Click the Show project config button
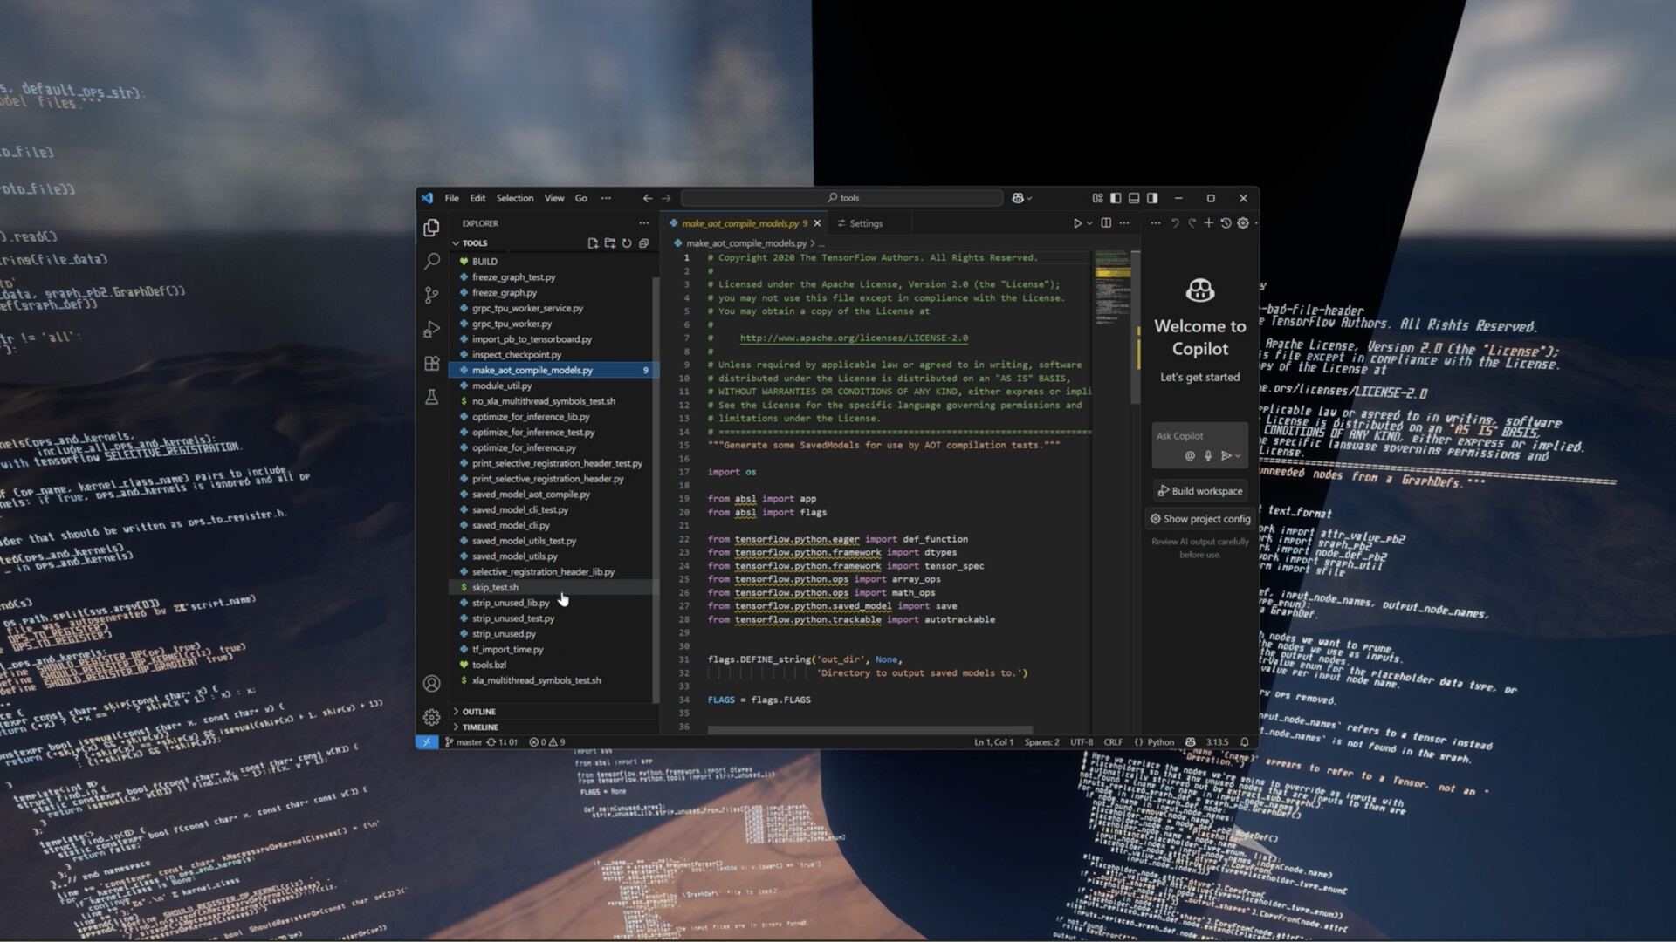1676x942 pixels. coord(1200,519)
